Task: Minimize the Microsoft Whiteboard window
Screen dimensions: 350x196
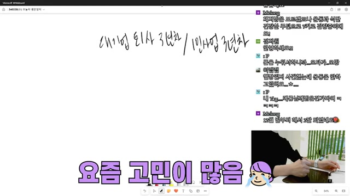Action: tap(329, 3)
